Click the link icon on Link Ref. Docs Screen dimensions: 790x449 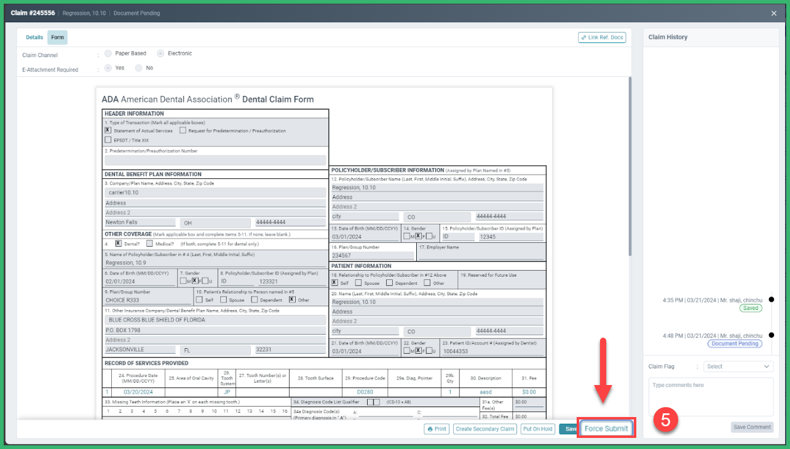583,37
